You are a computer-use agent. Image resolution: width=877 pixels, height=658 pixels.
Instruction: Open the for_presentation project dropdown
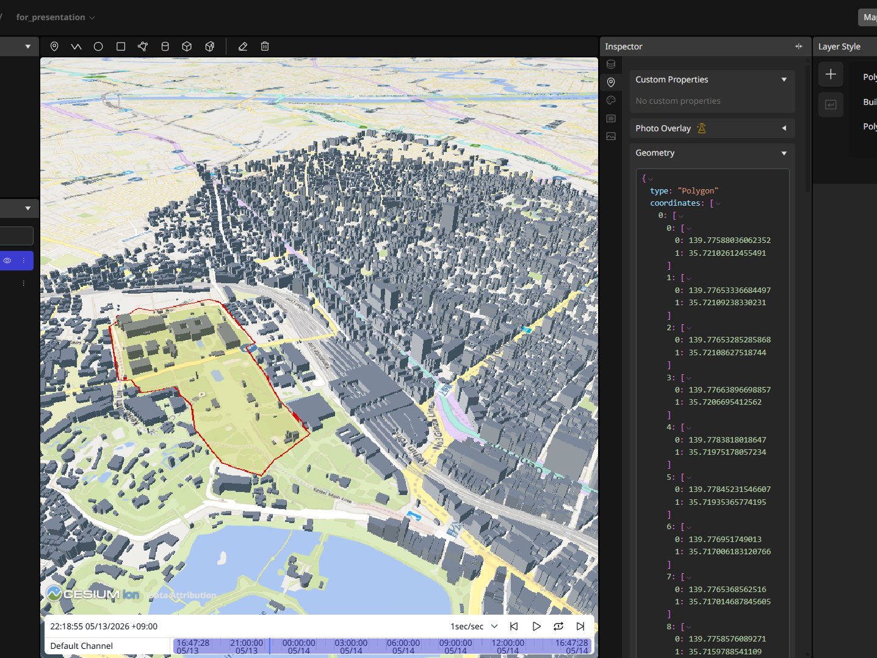56,17
